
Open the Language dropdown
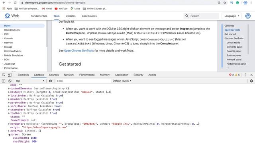(231, 16)
